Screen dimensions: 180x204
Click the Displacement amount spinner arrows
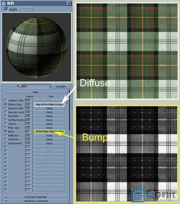[x=32, y=143]
